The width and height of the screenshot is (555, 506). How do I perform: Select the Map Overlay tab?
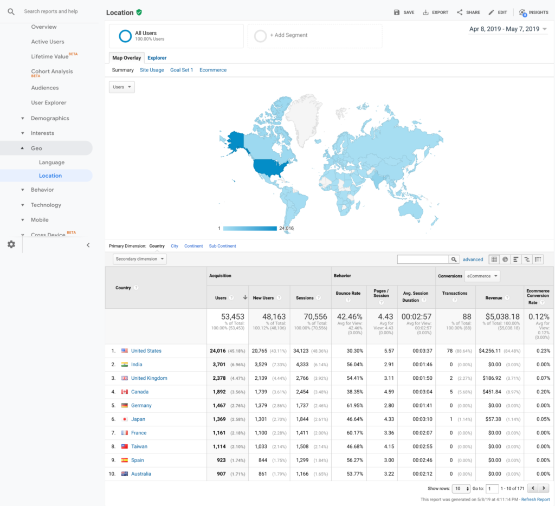[x=126, y=57]
